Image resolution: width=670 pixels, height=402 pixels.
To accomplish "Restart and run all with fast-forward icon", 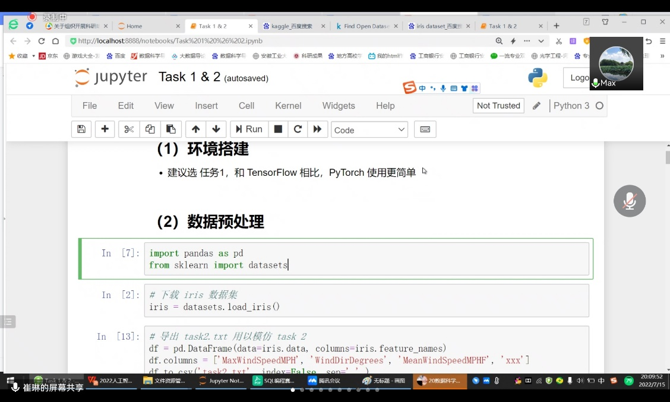I will 318,129.
